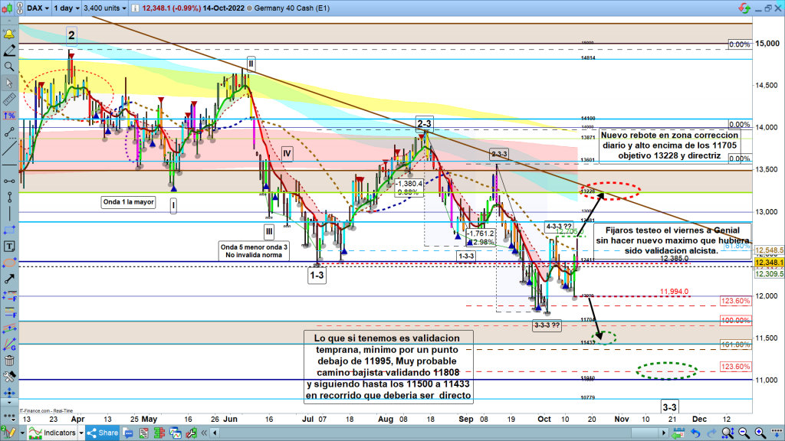Activate the magnifier zoom tool

coord(9,67)
